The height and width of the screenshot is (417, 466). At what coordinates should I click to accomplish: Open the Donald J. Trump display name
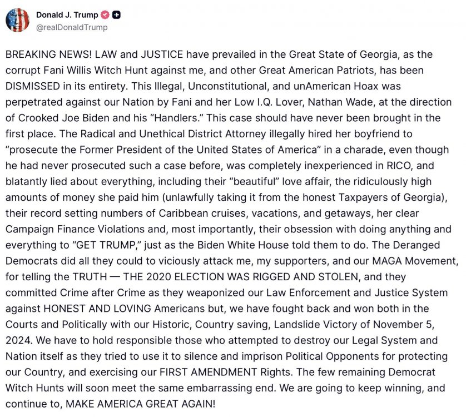(66, 15)
